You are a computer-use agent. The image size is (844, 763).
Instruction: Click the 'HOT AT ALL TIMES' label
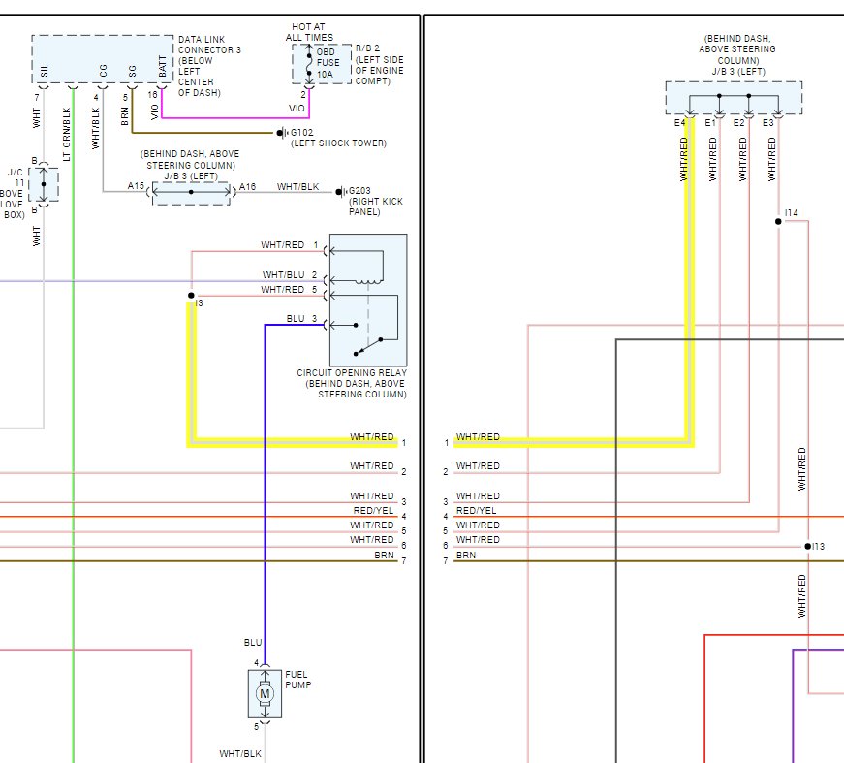(x=309, y=32)
